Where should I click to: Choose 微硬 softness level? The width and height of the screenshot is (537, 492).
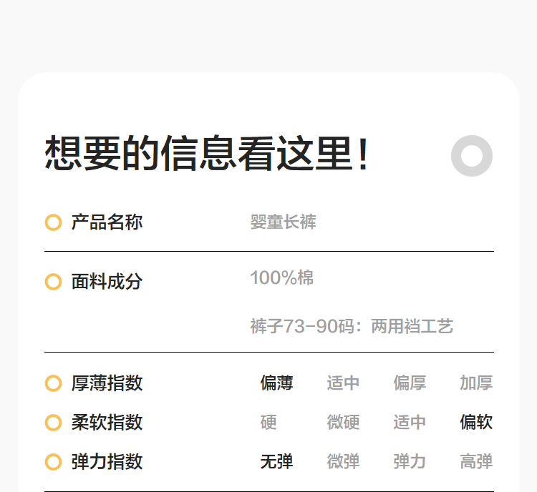point(343,423)
